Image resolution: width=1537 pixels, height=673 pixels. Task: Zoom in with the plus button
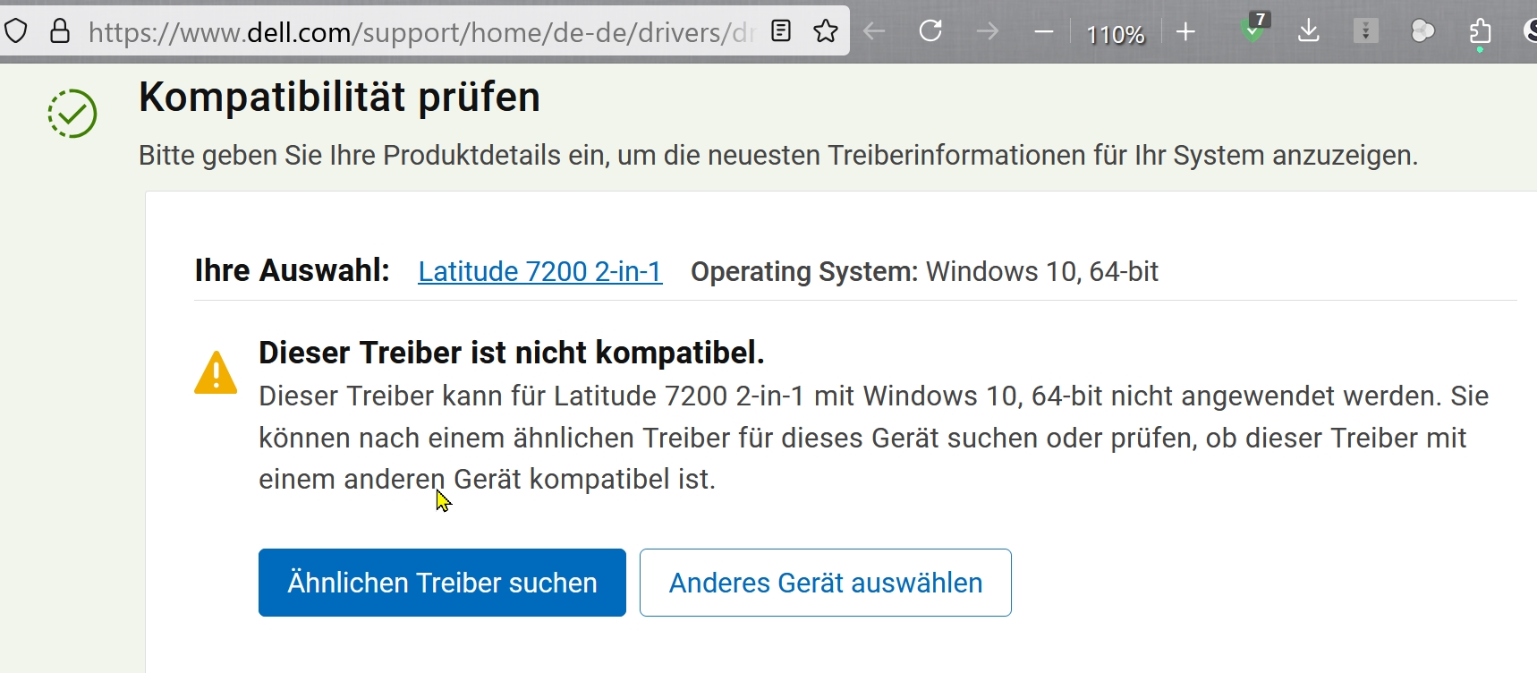click(1185, 32)
